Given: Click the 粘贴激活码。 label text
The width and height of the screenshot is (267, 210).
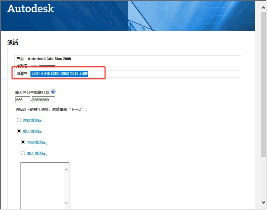Looking at the screenshot, I should click(37, 143).
